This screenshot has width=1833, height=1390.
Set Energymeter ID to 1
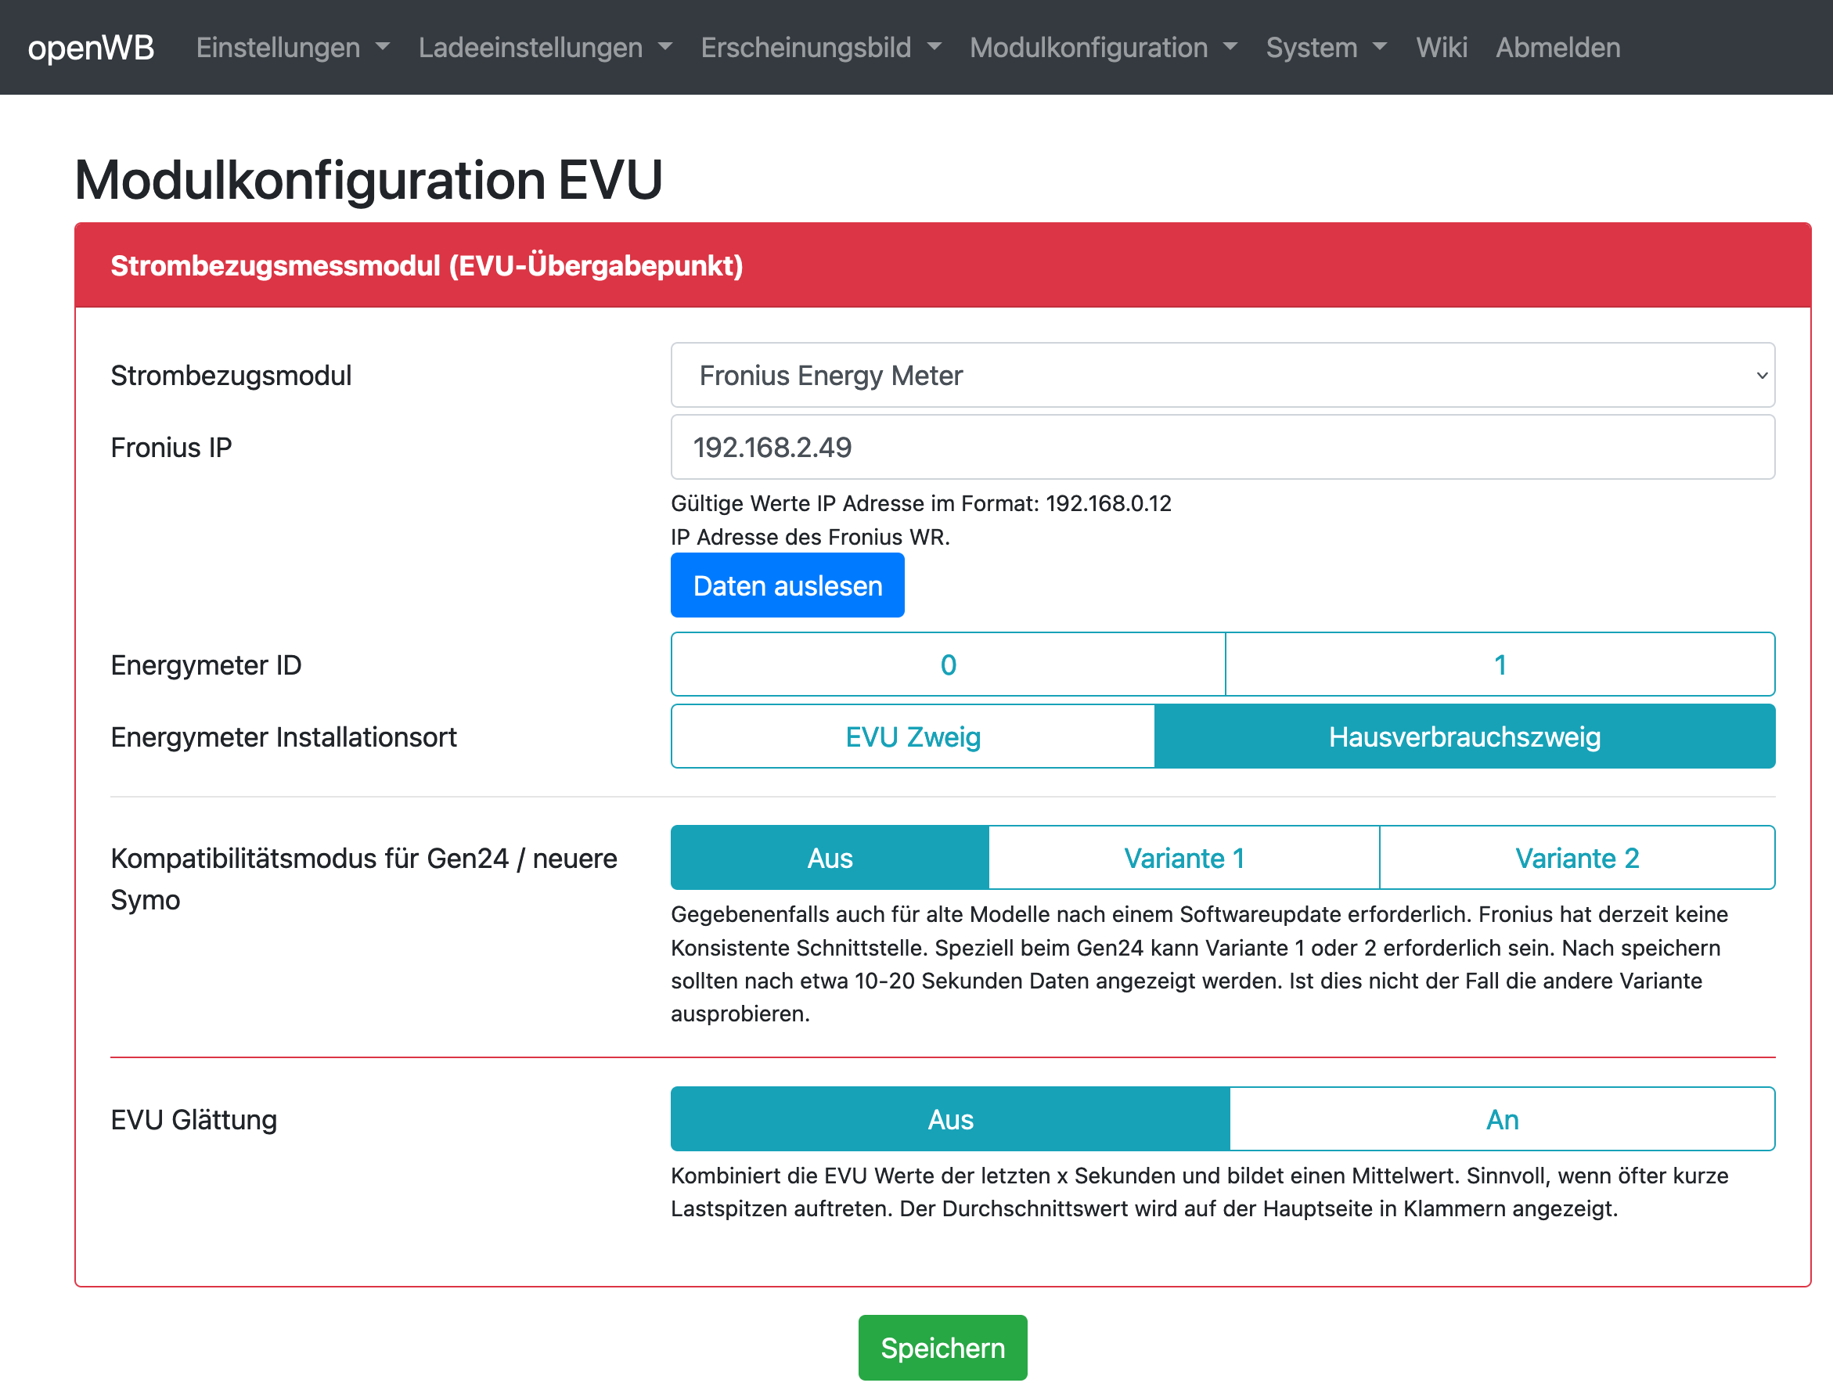[x=1499, y=664]
